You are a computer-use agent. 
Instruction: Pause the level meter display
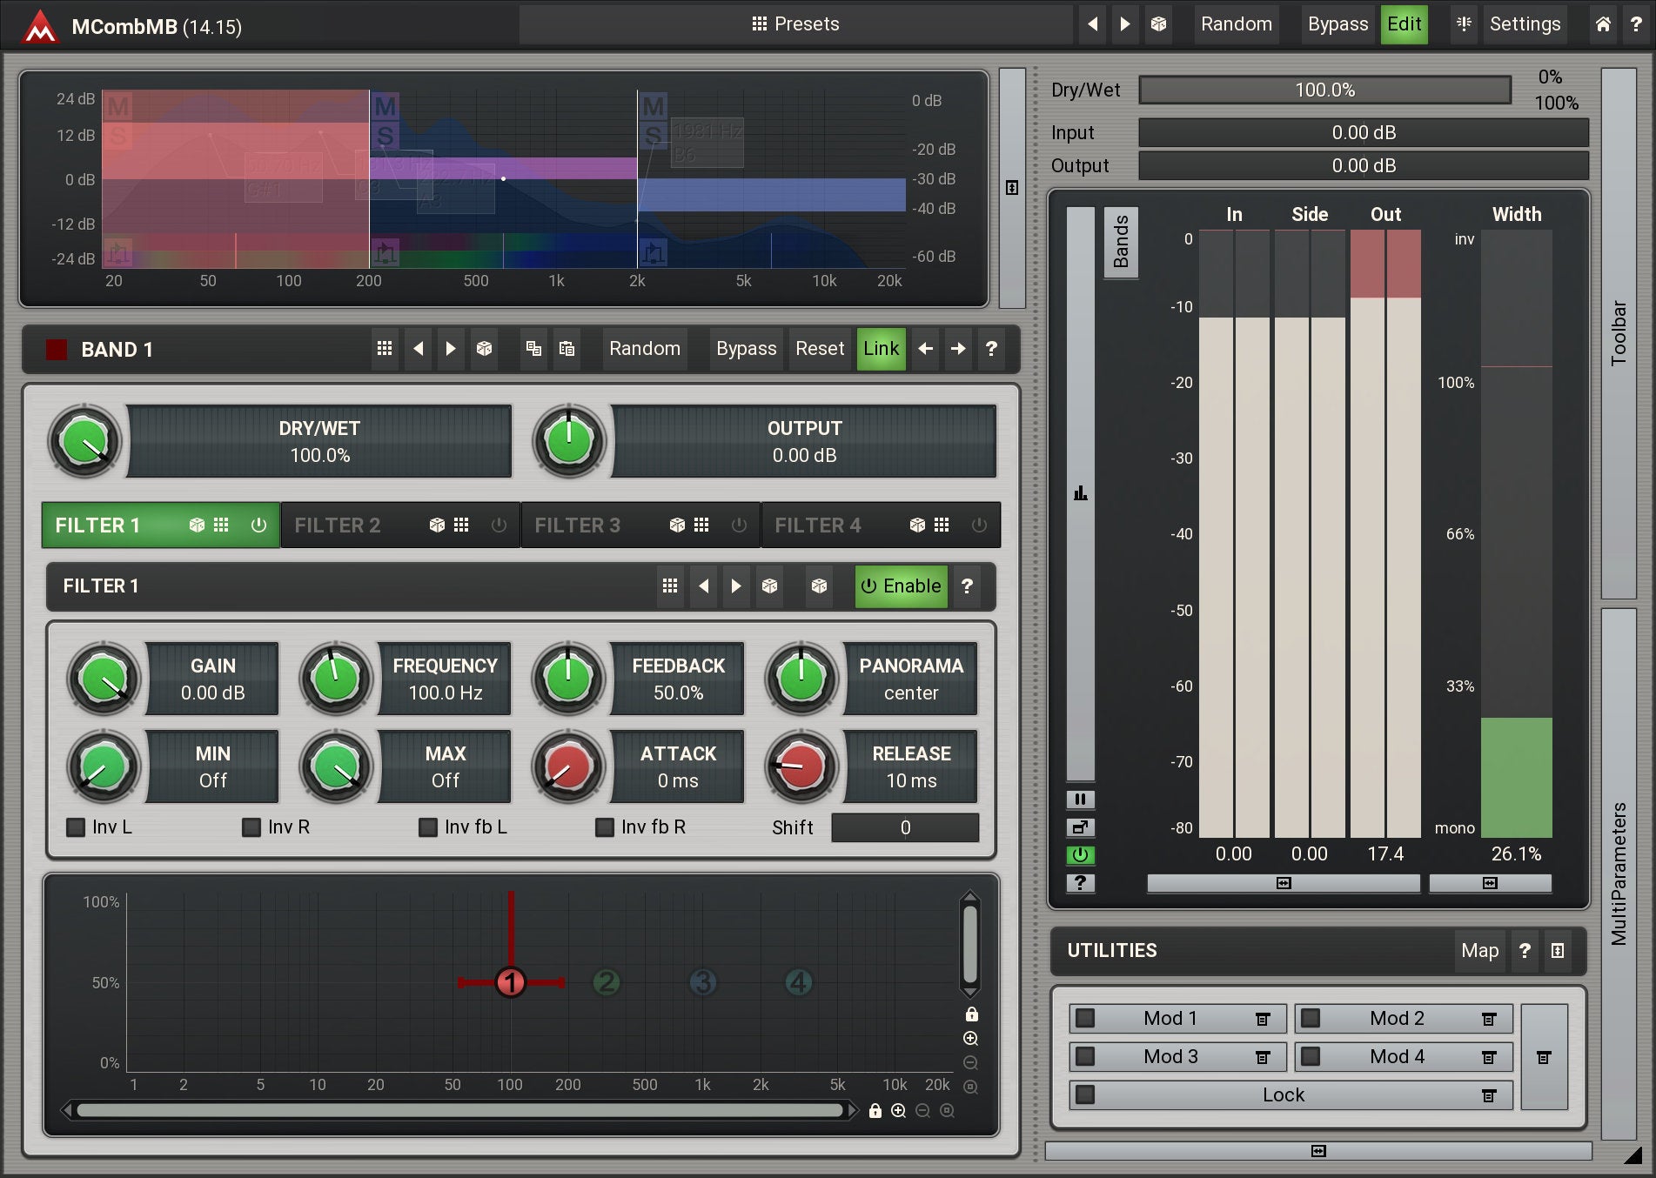point(1080,799)
